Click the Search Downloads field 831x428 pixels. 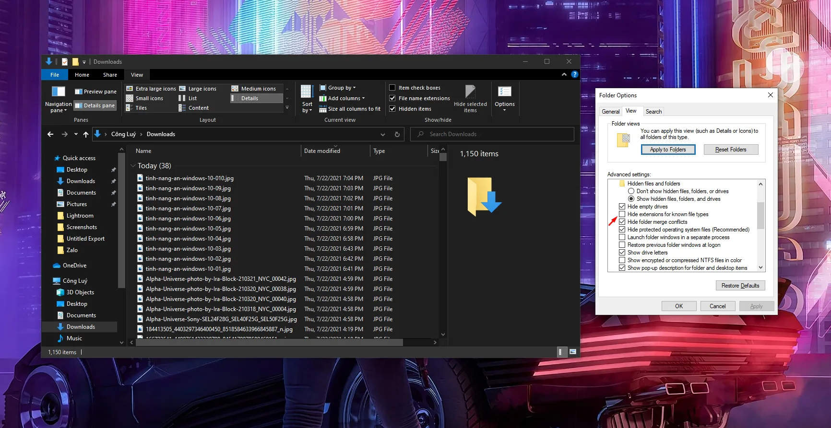click(x=492, y=134)
